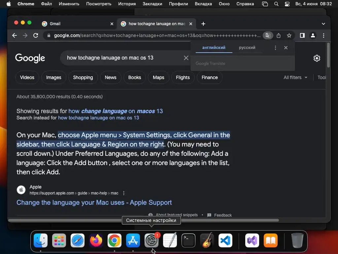The image size is (338, 254).
Task: Filter results by Images
Action: click(54, 77)
